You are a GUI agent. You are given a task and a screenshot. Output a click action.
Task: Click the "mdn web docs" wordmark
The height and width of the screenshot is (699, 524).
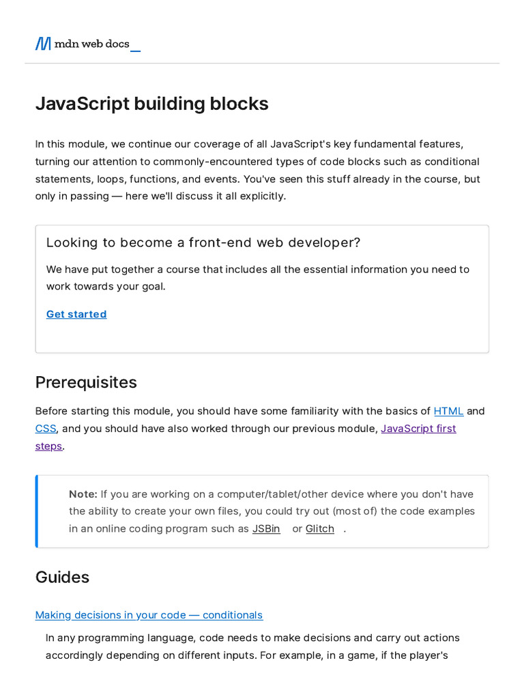pos(91,44)
